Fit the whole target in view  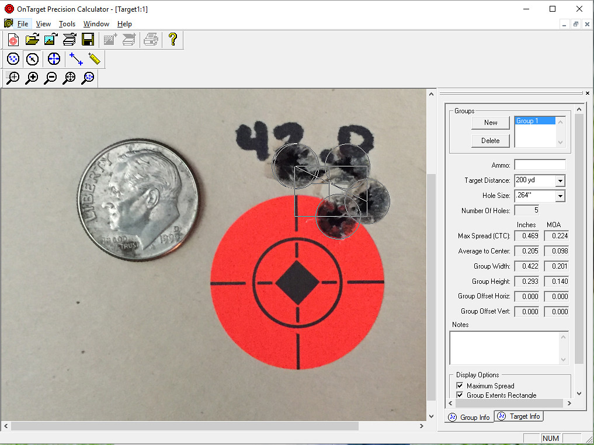(70, 78)
